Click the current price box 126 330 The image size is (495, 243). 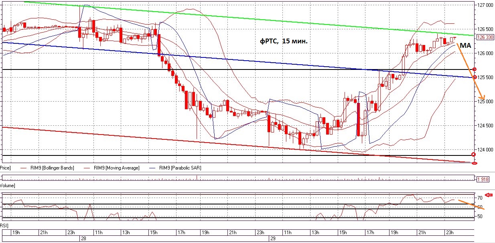(x=485, y=37)
